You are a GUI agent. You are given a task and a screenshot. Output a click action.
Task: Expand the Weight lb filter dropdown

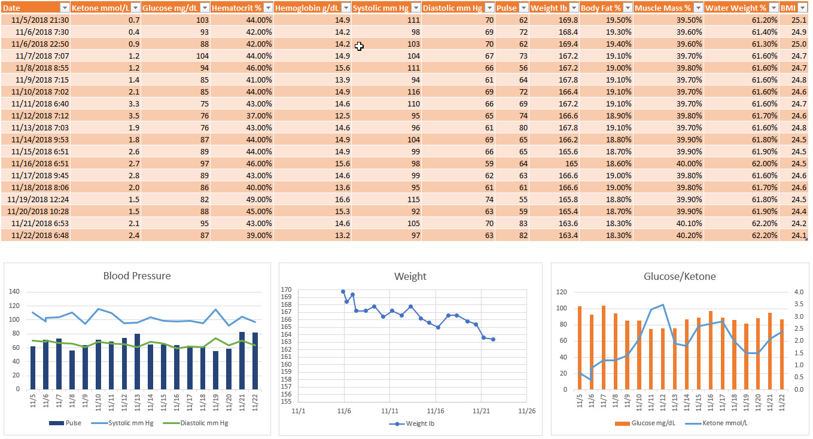(573, 8)
